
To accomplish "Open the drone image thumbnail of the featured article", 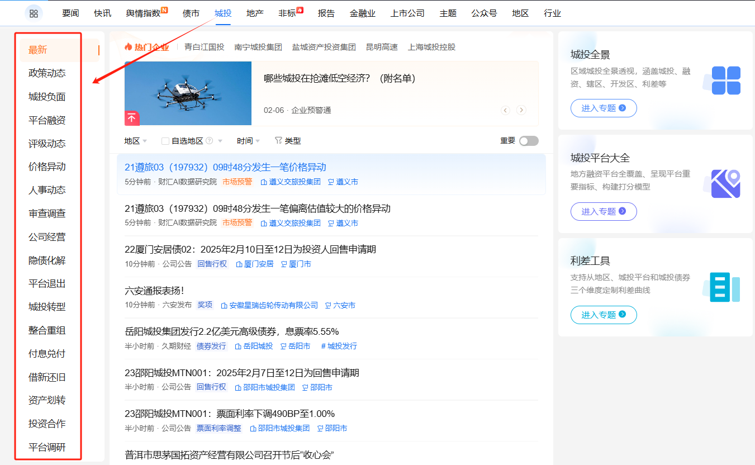I will (x=188, y=93).
